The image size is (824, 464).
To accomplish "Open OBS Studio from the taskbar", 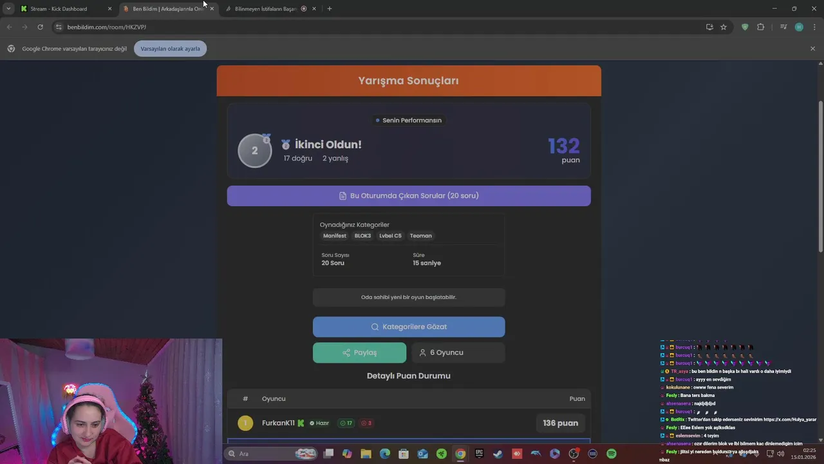I will pyautogui.click(x=574, y=454).
